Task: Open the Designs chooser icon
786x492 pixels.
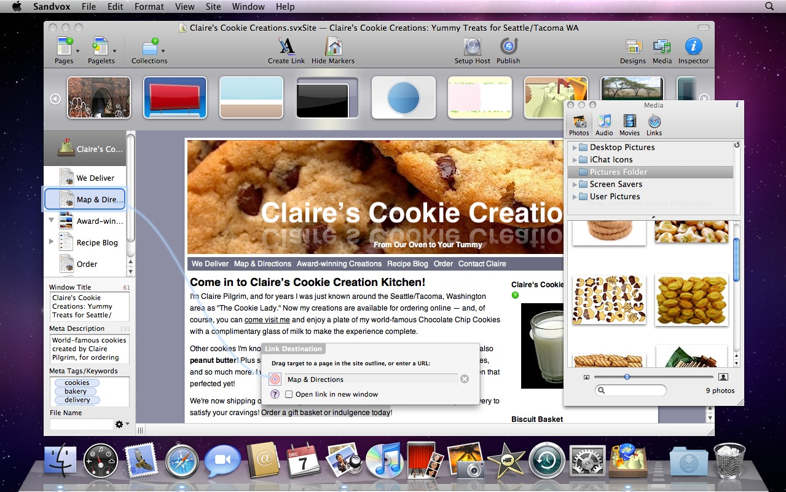Action: (x=632, y=47)
